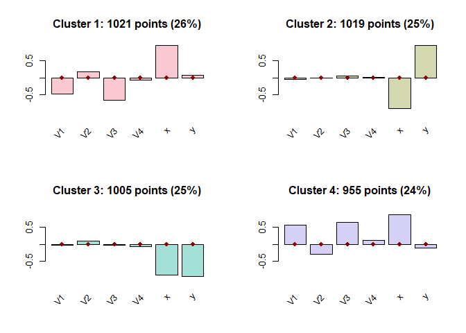Click the lavender x bar in Cluster 4
Viewport: 466px width, 333px height.
(x=399, y=230)
